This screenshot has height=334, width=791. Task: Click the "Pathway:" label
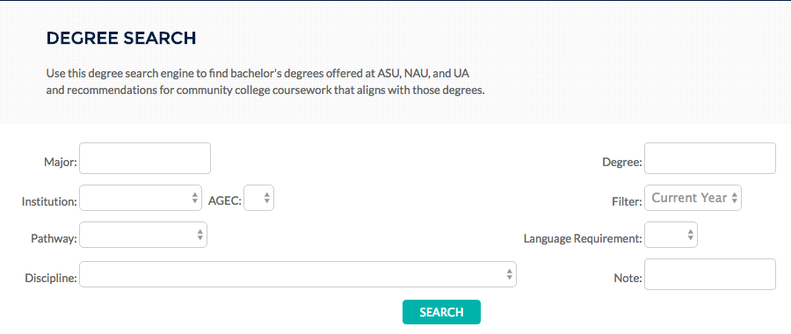point(54,239)
